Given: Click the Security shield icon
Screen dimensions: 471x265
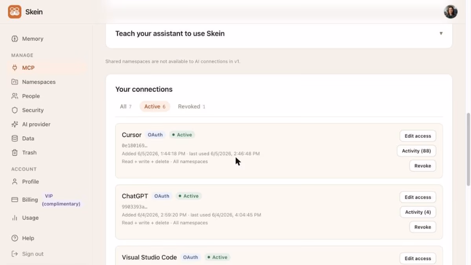Looking at the screenshot, I should [15, 110].
